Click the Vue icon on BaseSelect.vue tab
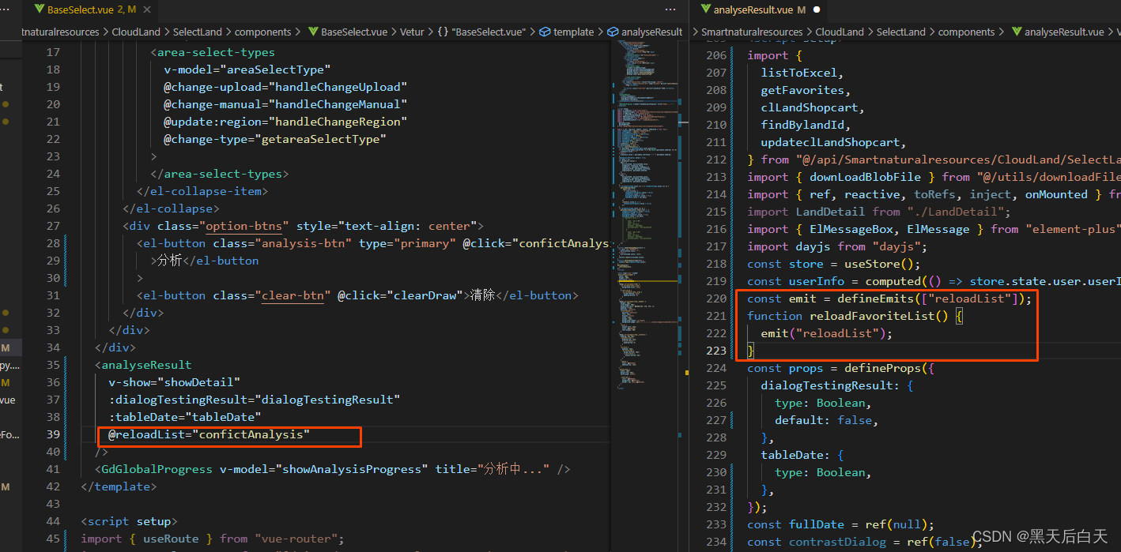This screenshot has height=552, width=1121. pyautogui.click(x=39, y=9)
